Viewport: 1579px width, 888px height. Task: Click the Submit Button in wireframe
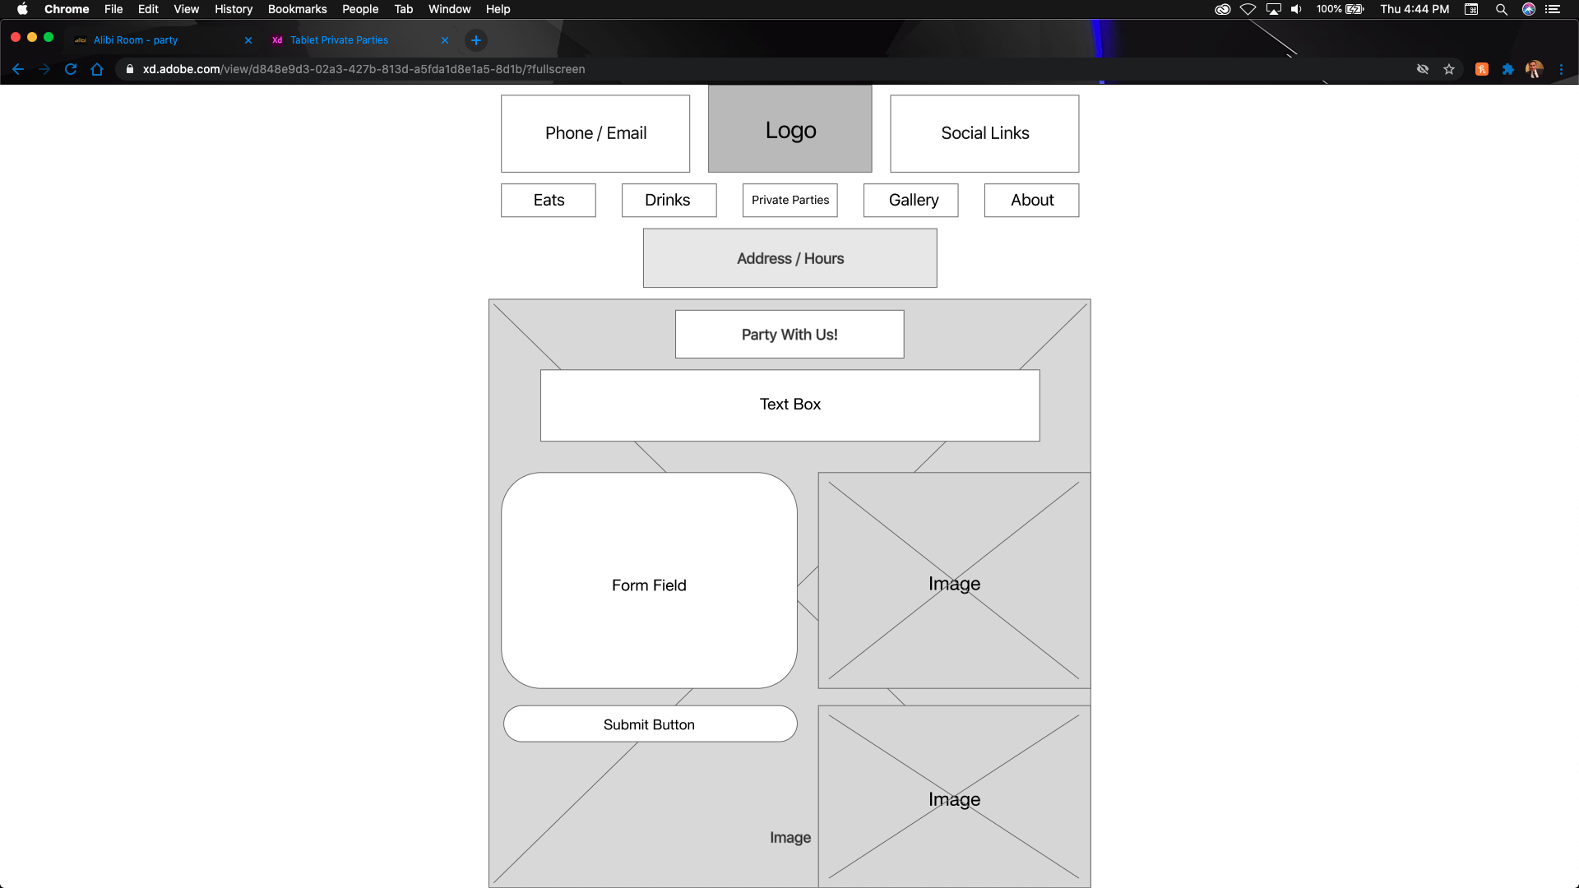(x=650, y=724)
